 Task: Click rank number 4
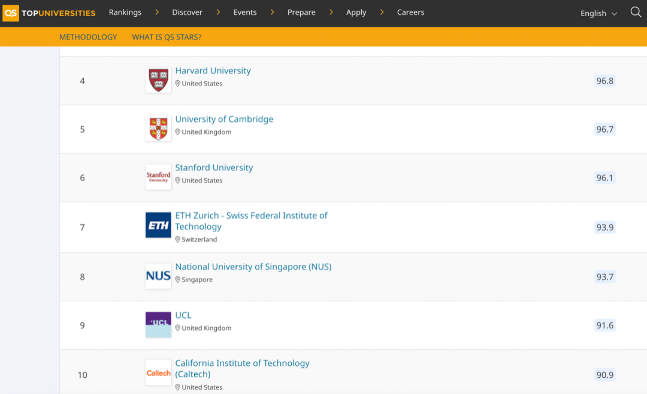click(x=83, y=81)
